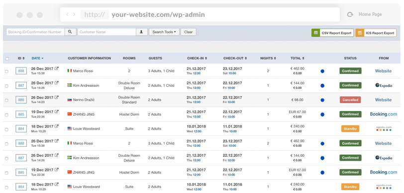Sort by the NIGHTS column
Image resolution: width=404 pixels, height=193 pixels.
click(269, 59)
